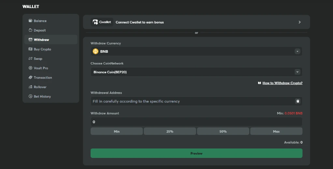
Task: Click the Vault Pro icon
Action: pyautogui.click(x=30, y=68)
